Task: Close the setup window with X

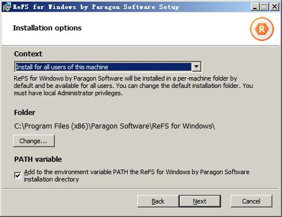Action: point(274,7)
